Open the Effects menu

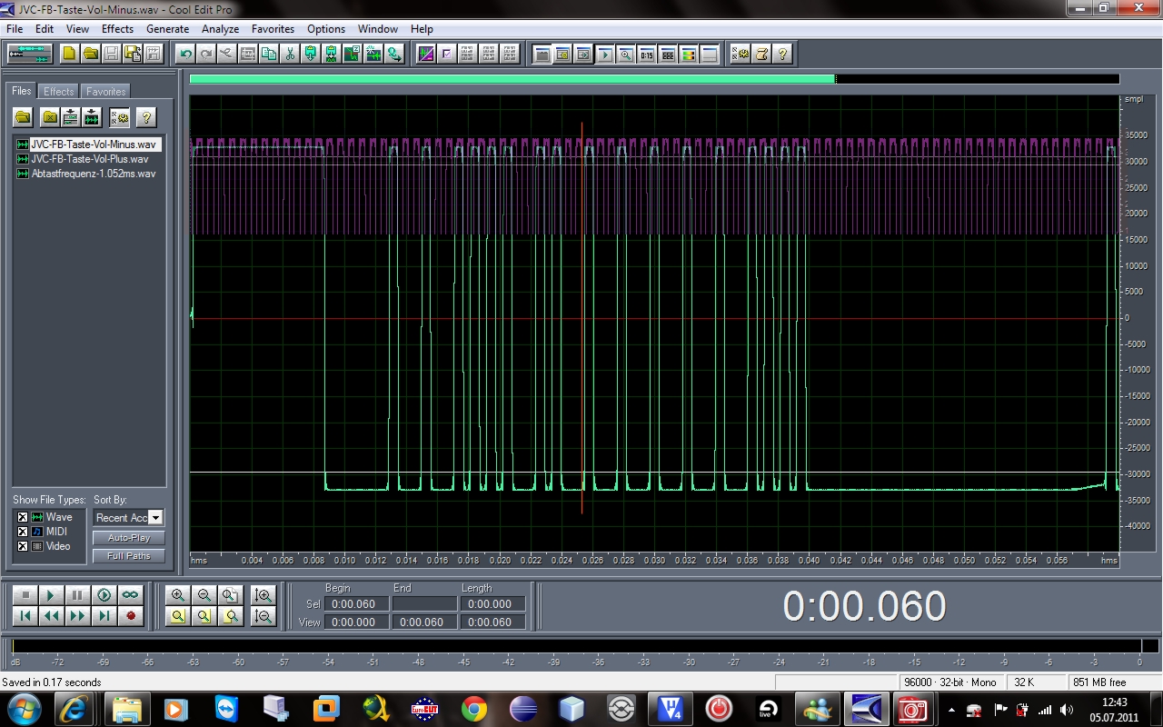pos(117,29)
